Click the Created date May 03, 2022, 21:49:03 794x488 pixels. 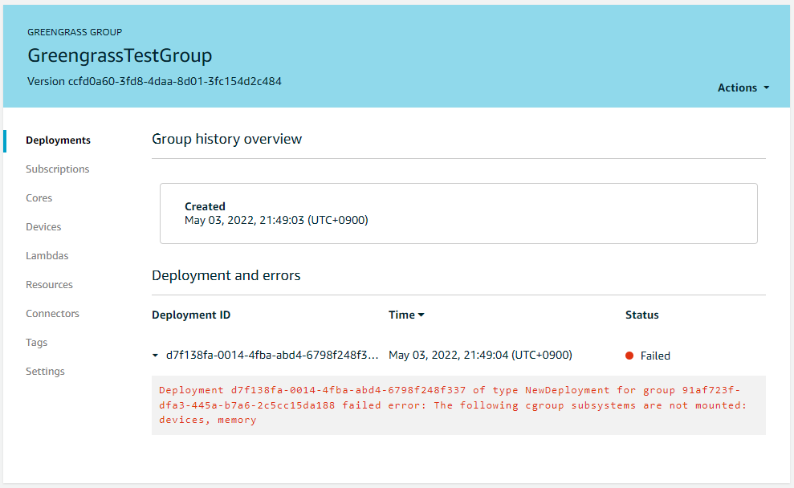(276, 220)
